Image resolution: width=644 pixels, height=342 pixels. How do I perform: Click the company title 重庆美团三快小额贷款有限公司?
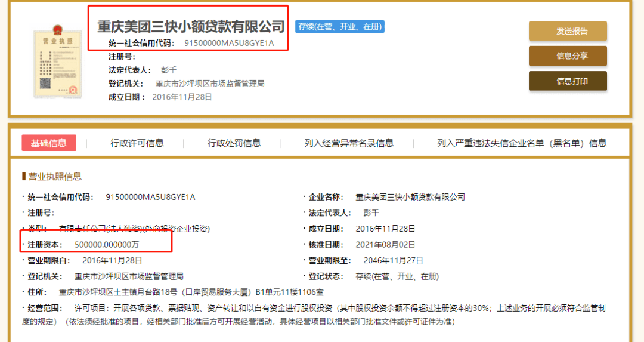tap(191, 27)
